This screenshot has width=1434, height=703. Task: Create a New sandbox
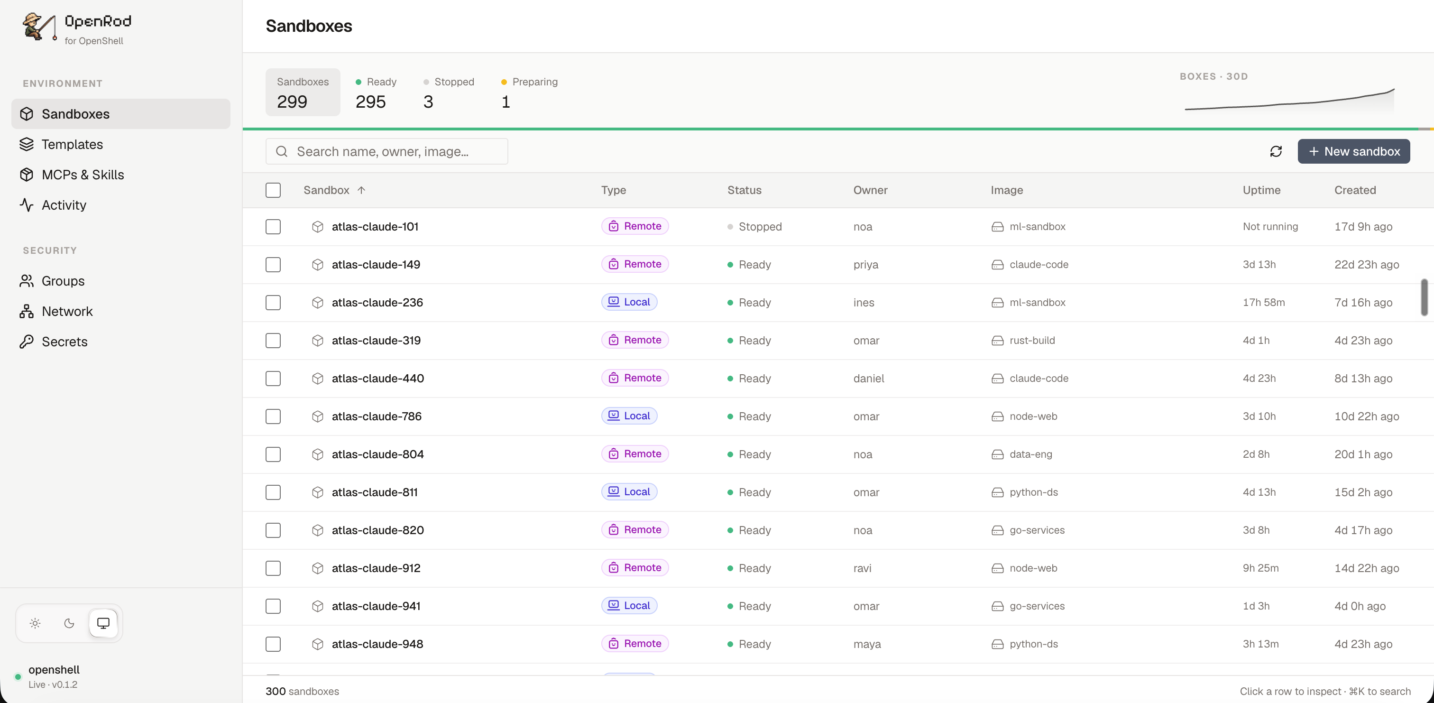click(x=1353, y=151)
